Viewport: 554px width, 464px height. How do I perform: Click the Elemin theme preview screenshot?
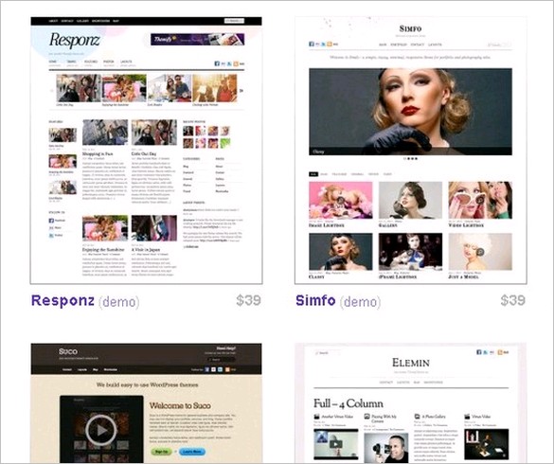411,402
